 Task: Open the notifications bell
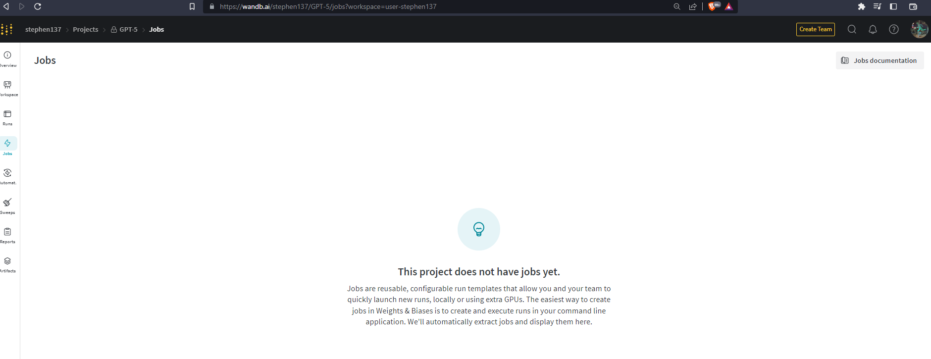tap(873, 29)
